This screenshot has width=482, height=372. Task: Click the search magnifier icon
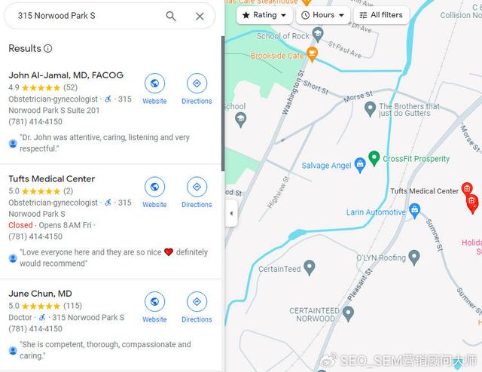pyautogui.click(x=171, y=16)
